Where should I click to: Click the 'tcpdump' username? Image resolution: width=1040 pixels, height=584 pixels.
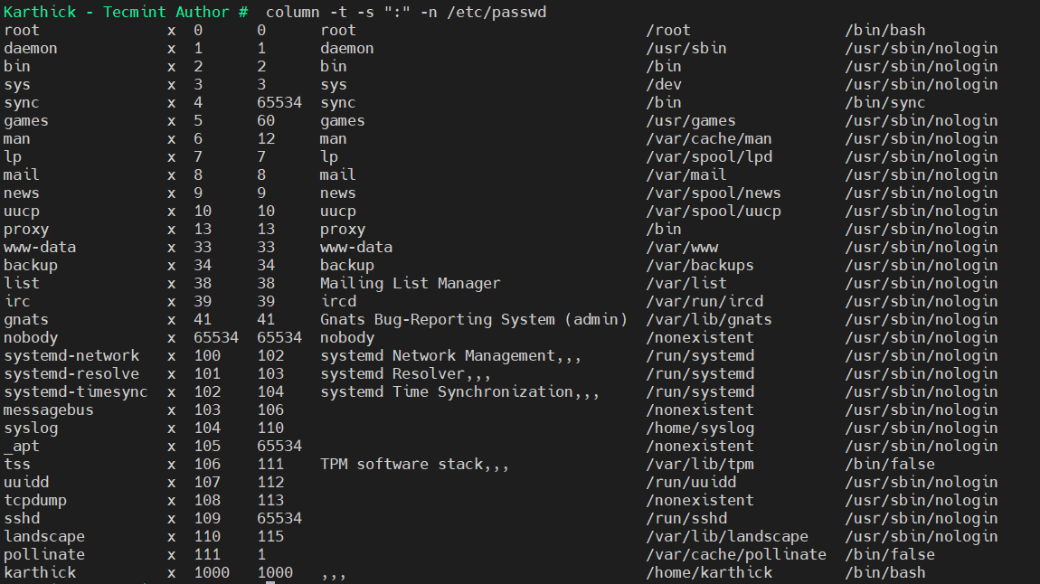pos(35,500)
